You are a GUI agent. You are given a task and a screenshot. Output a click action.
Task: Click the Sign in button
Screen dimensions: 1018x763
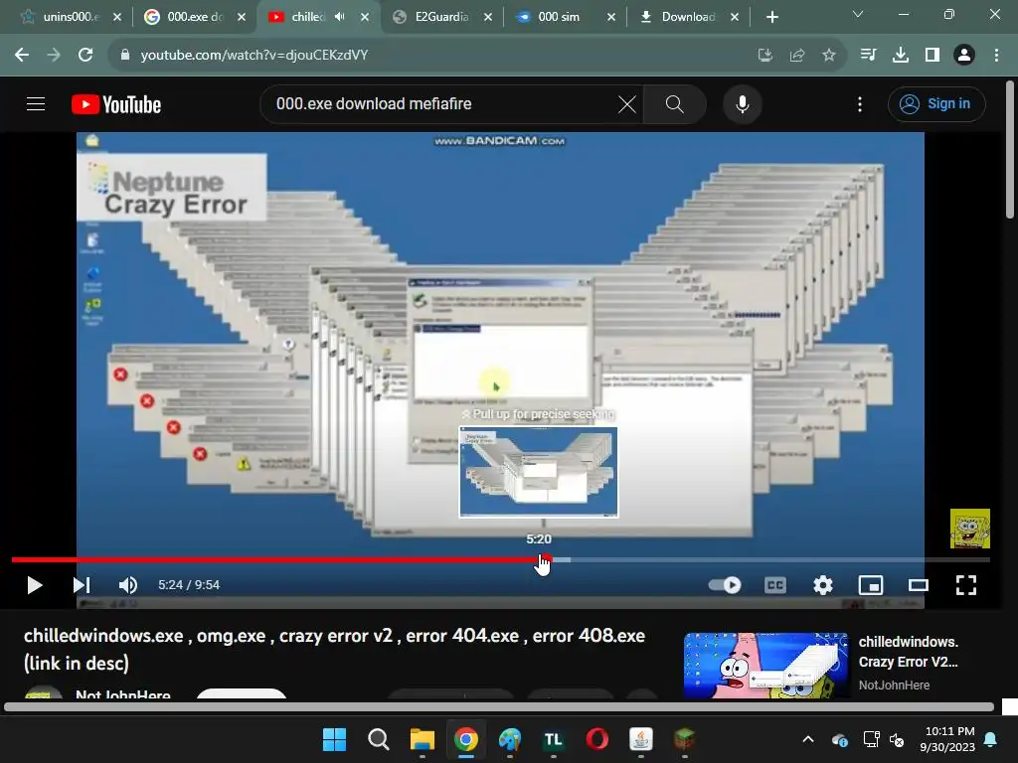pyautogui.click(x=936, y=103)
